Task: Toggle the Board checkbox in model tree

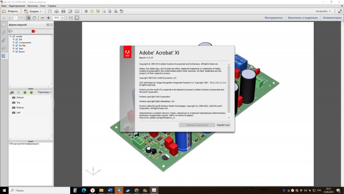Action: point(17,52)
